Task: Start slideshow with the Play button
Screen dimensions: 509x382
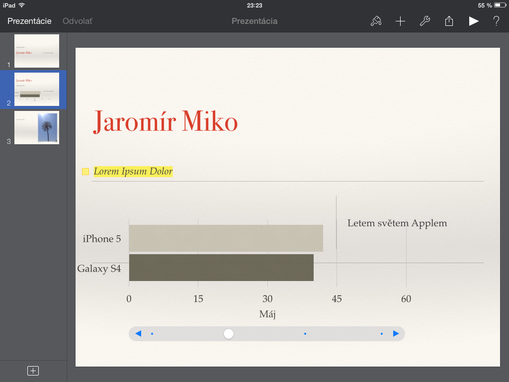Action: pos(474,21)
